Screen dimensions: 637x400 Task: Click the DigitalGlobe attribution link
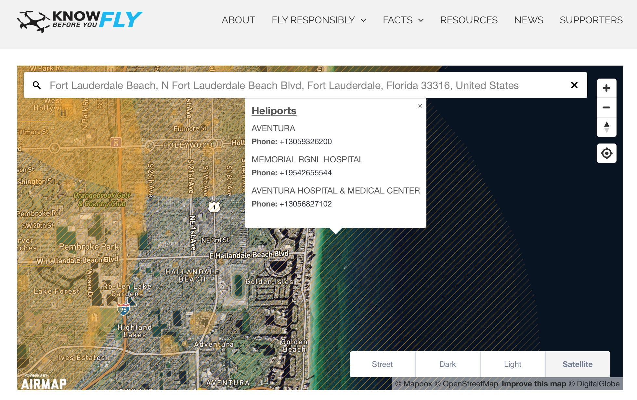[594, 384]
